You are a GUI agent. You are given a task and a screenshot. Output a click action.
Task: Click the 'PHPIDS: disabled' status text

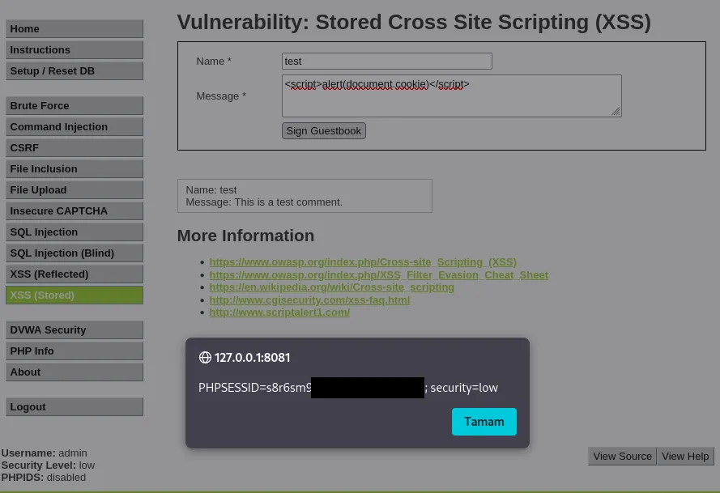(44, 478)
